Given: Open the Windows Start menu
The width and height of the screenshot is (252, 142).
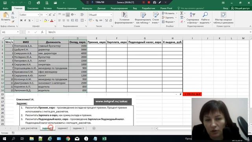Looking at the screenshot, I should tap(4, 138).
